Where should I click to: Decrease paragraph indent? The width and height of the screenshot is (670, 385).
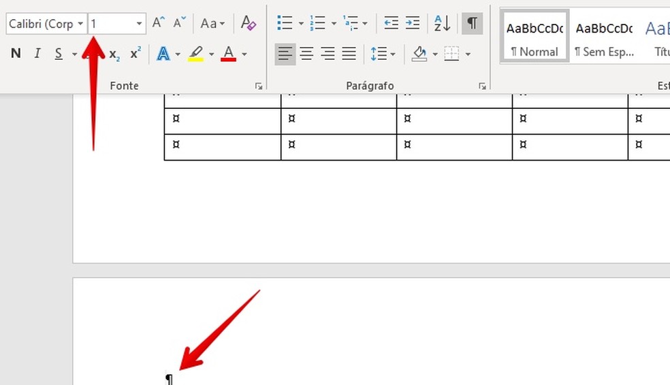click(x=391, y=23)
